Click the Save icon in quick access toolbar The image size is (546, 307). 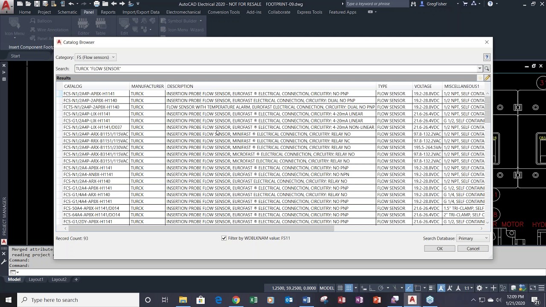click(x=37, y=4)
